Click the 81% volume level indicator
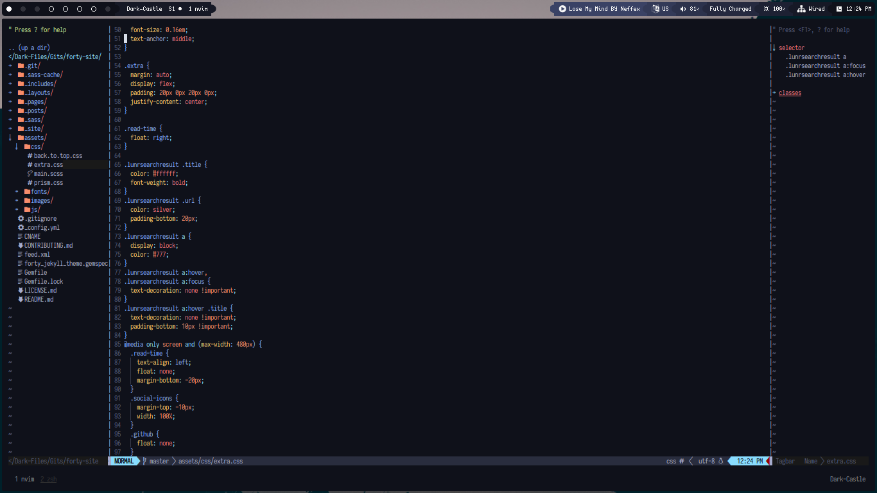 tap(693, 8)
